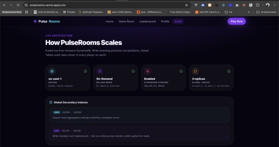Click the camera extension icon

click(237, 5)
